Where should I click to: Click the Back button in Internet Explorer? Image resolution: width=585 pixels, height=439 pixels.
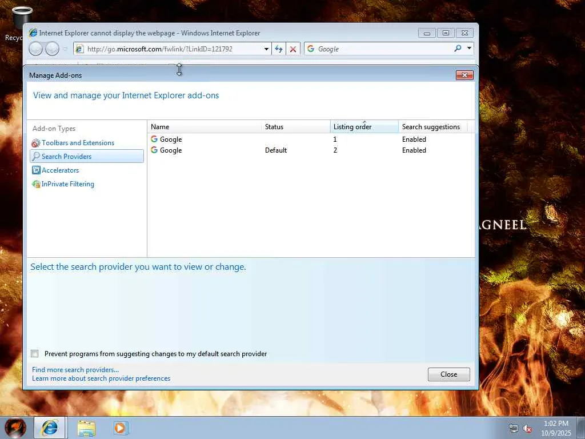pos(36,49)
